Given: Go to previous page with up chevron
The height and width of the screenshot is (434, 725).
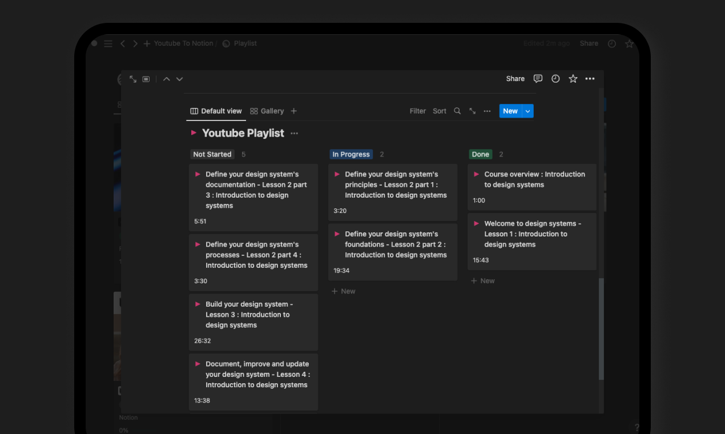Looking at the screenshot, I should pyautogui.click(x=167, y=79).
